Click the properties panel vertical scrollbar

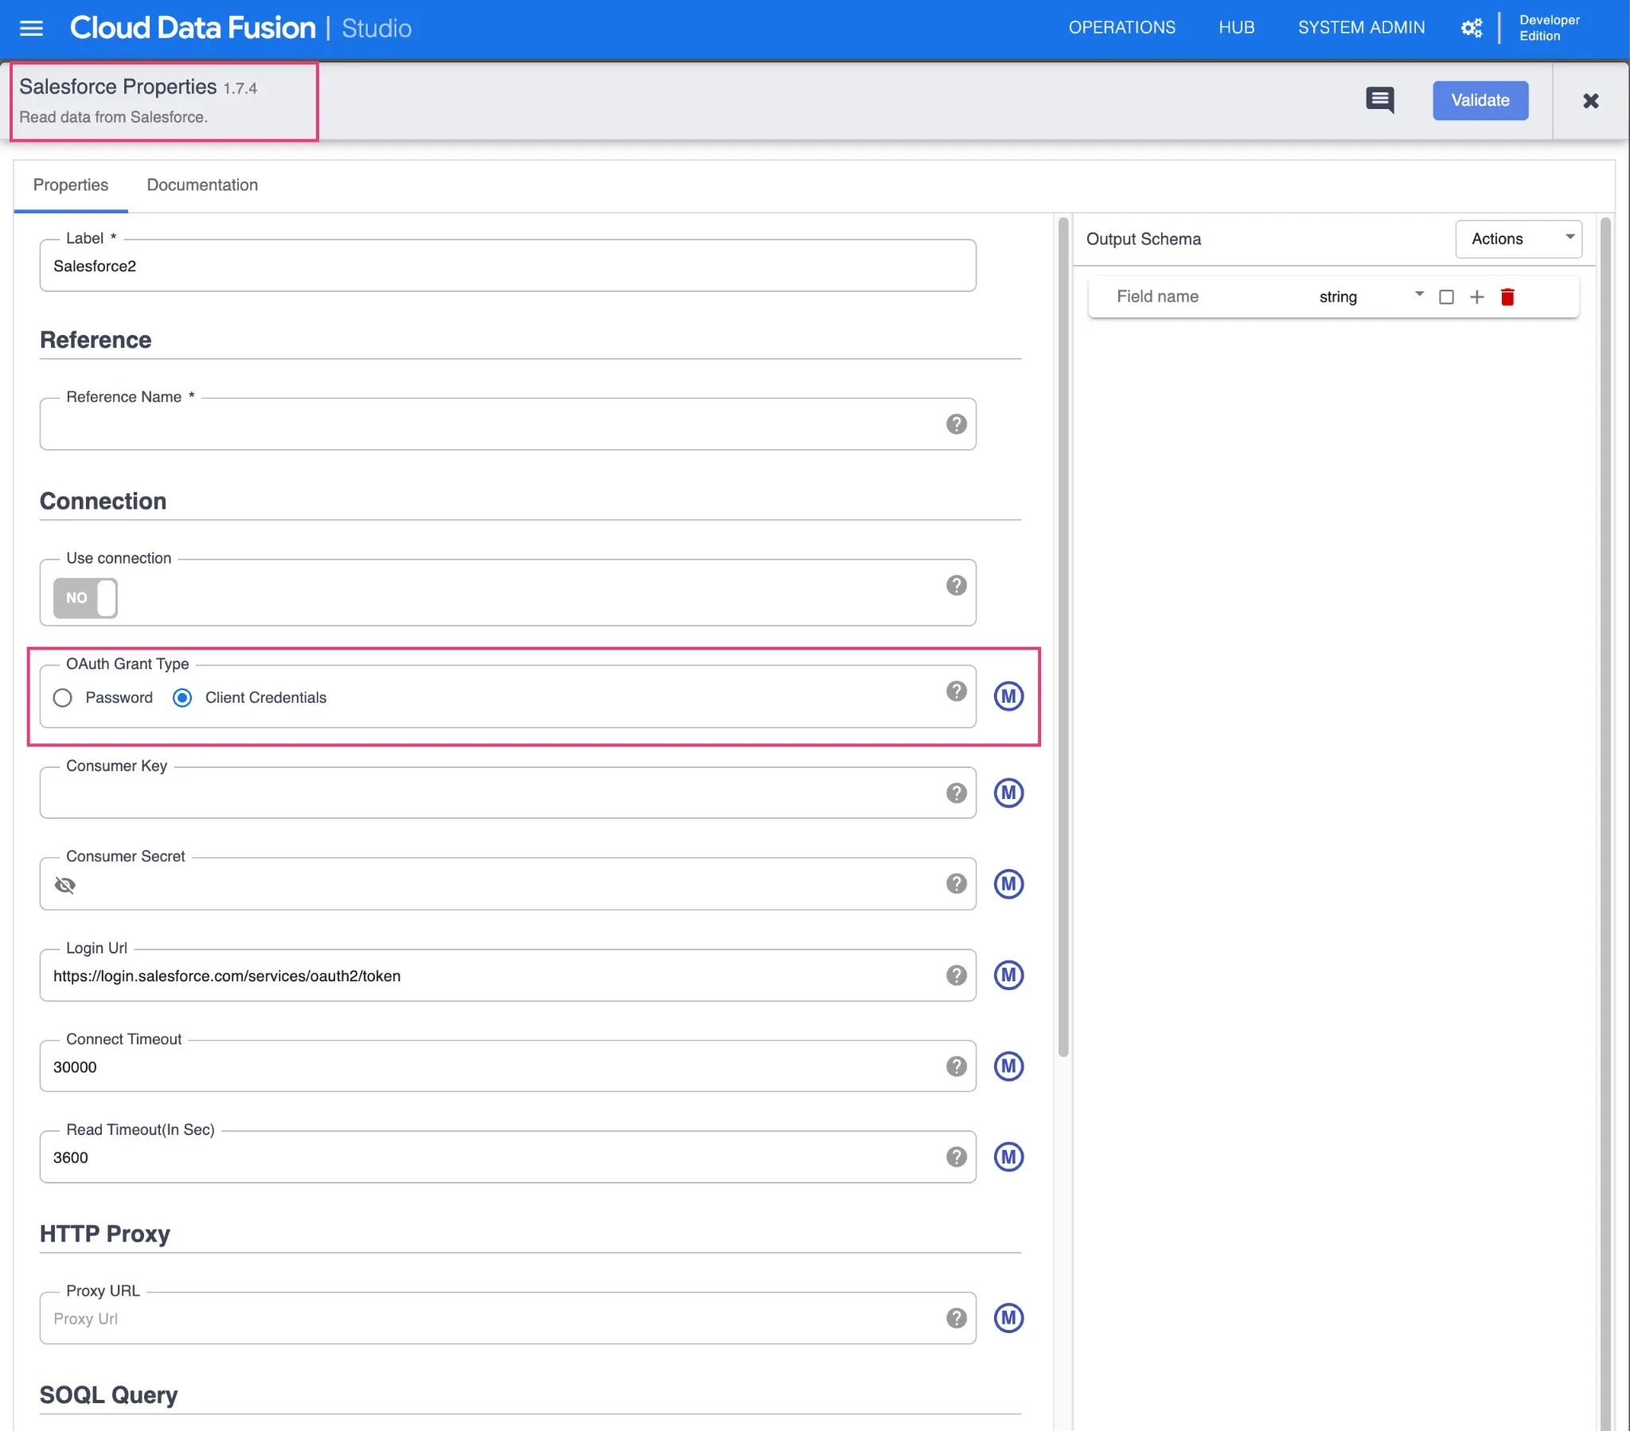point(1063,638)
